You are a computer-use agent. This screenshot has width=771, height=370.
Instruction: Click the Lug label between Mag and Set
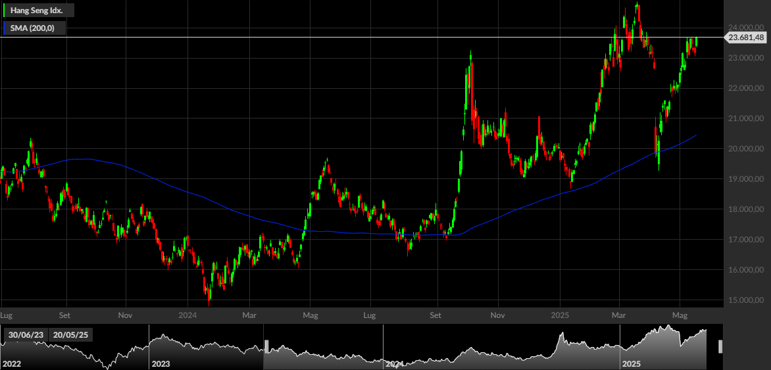coord(370,315)
